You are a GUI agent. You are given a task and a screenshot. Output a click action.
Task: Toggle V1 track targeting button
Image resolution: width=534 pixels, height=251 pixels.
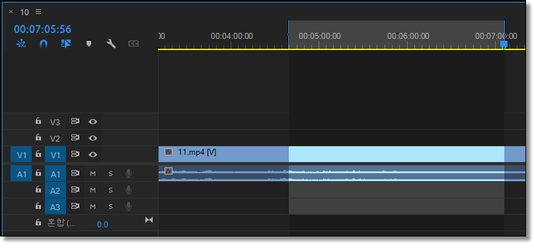[x=55, y=155]
